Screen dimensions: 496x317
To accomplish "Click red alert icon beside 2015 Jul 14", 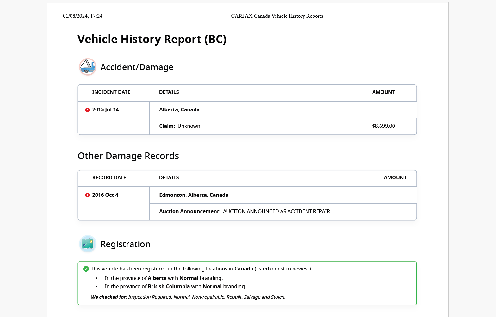I will pyautogui.click(x=88, y=110).
